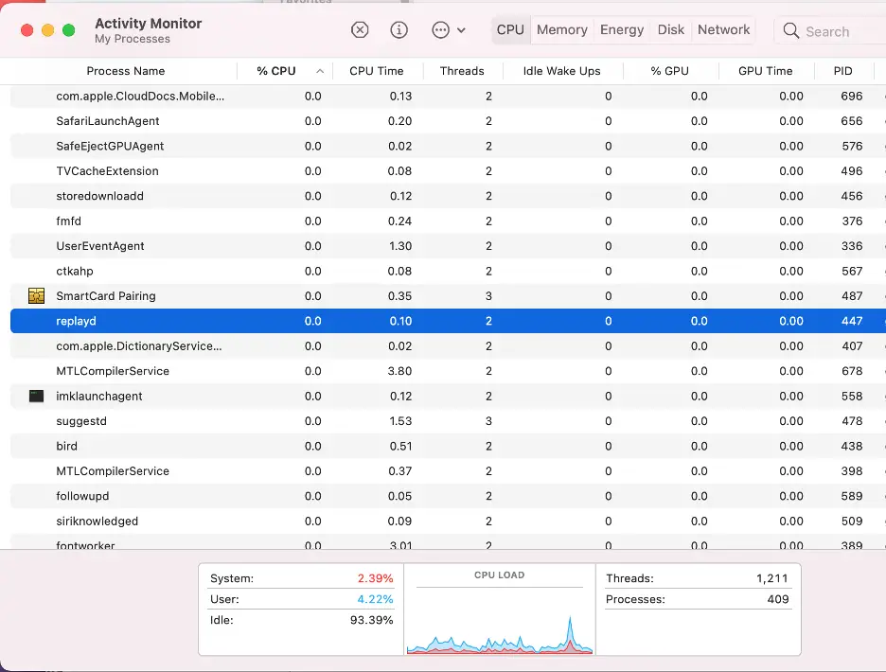Select the suggestd process row
This screenshot has width=886, height=672.
[448, 421]
